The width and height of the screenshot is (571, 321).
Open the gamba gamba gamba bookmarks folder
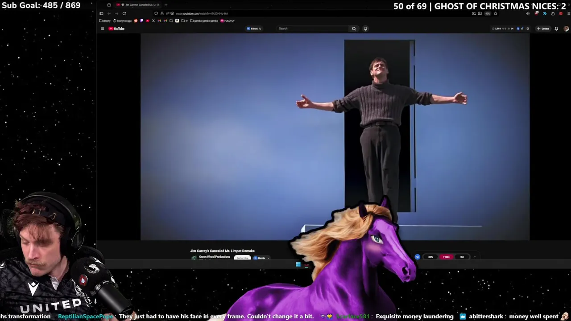click(204, 21)
